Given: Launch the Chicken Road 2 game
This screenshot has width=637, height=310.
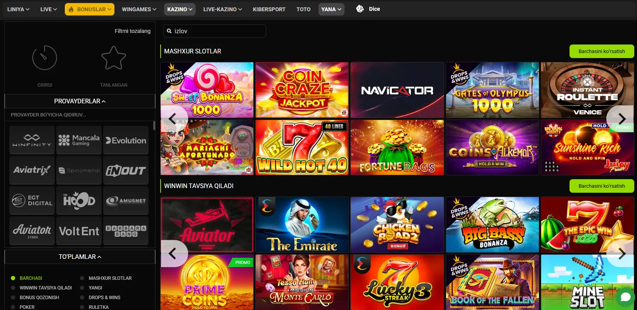Looking at the screenshot, I should 397,225.
